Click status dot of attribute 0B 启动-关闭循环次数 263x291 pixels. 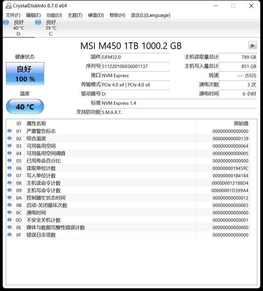(x=9, y=205)
